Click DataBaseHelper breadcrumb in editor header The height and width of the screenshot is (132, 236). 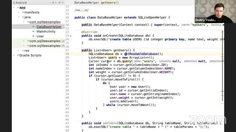click(87, 3)
